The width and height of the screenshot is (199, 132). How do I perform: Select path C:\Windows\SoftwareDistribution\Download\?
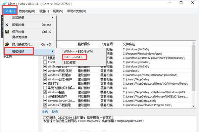(150, 75)
